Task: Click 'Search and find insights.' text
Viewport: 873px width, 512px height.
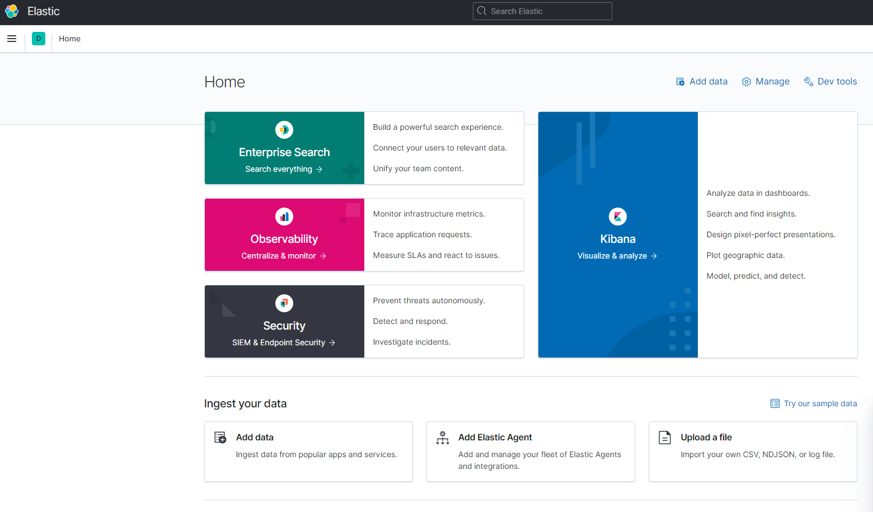Action: coord(752,214)
